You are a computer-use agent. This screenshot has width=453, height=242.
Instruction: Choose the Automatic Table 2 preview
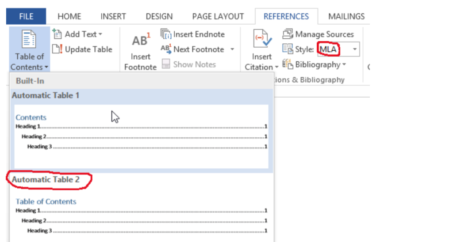(x=141, y=216)
